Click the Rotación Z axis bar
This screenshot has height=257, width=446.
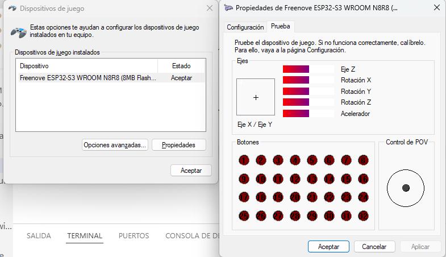(x=309, y=102)
